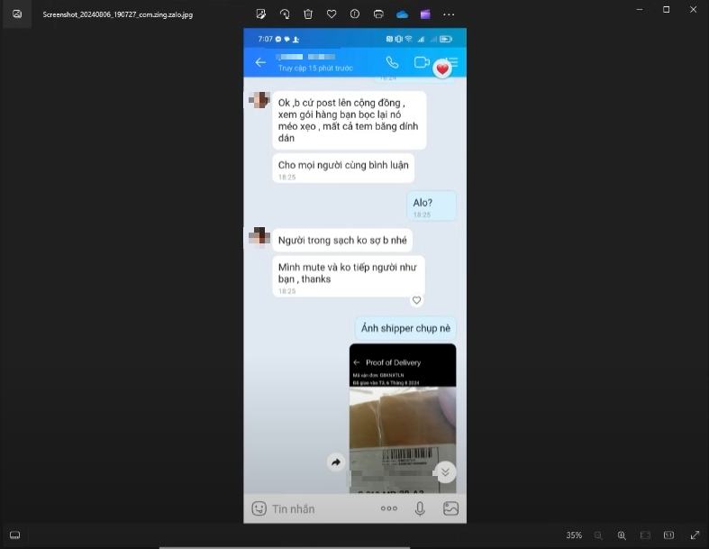Mark the photo as favorite with heart
709x549 pixels.
tap(332, 14)
